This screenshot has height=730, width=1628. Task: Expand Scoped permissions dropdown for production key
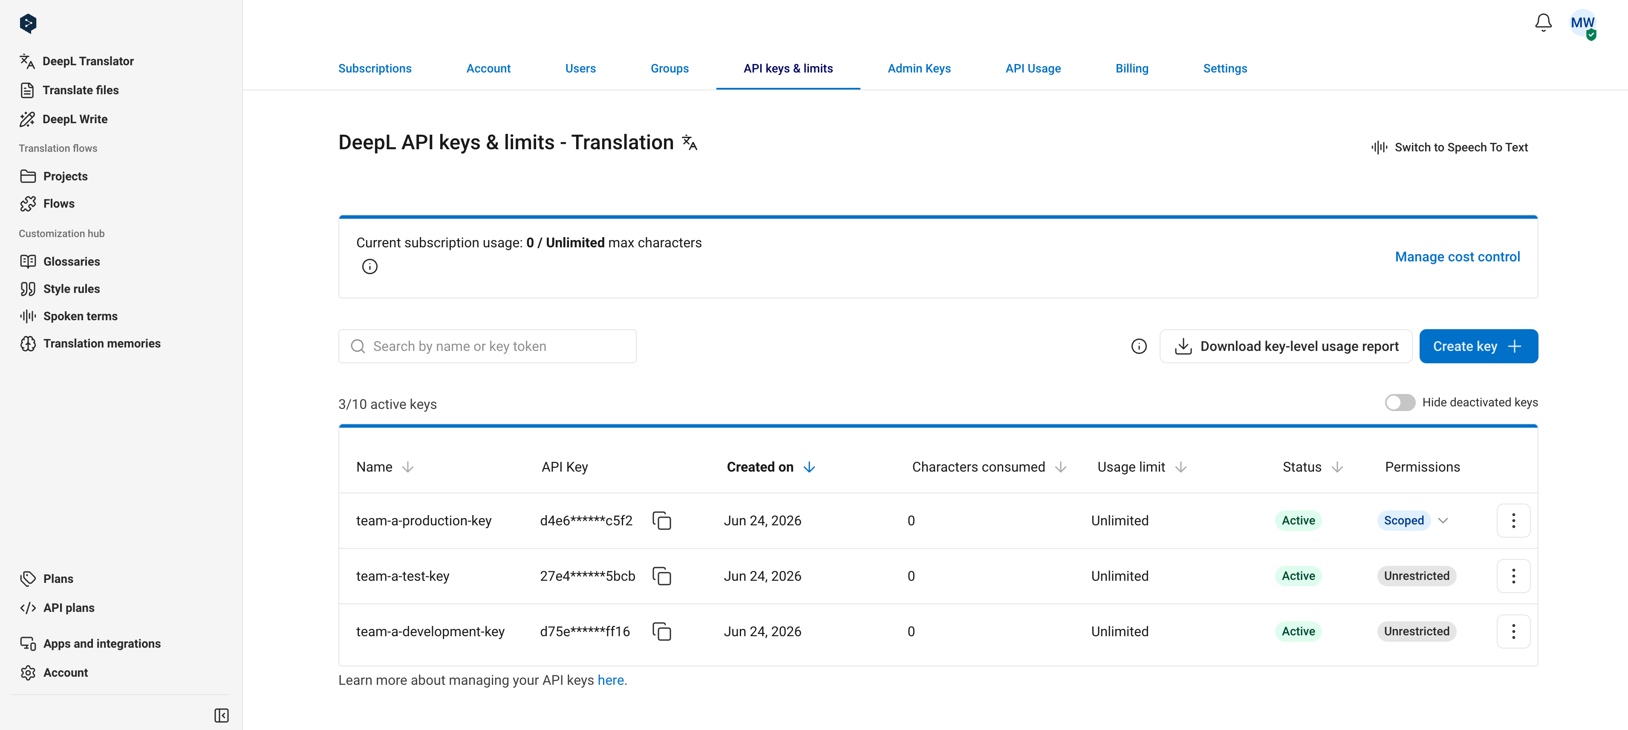click(1443, 521)
